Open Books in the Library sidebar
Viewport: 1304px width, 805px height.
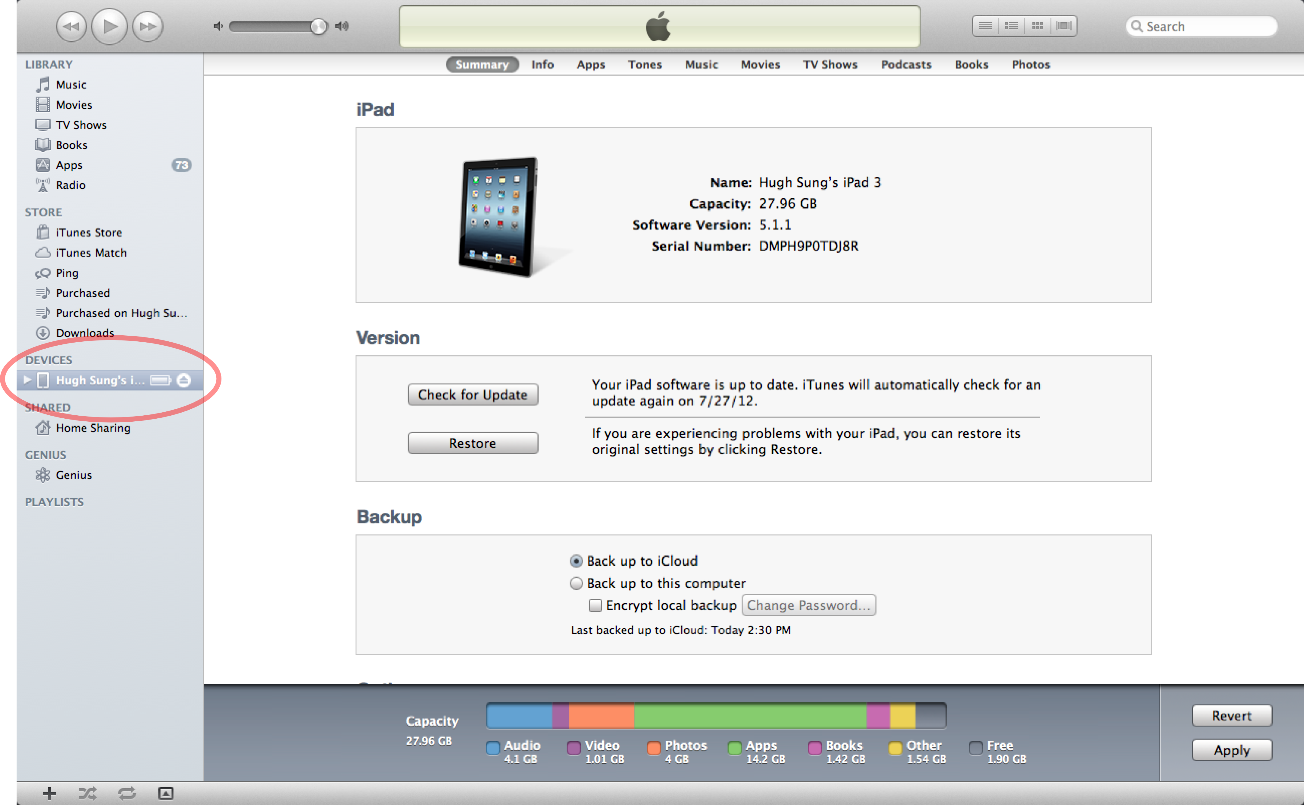tap(109, 145)
